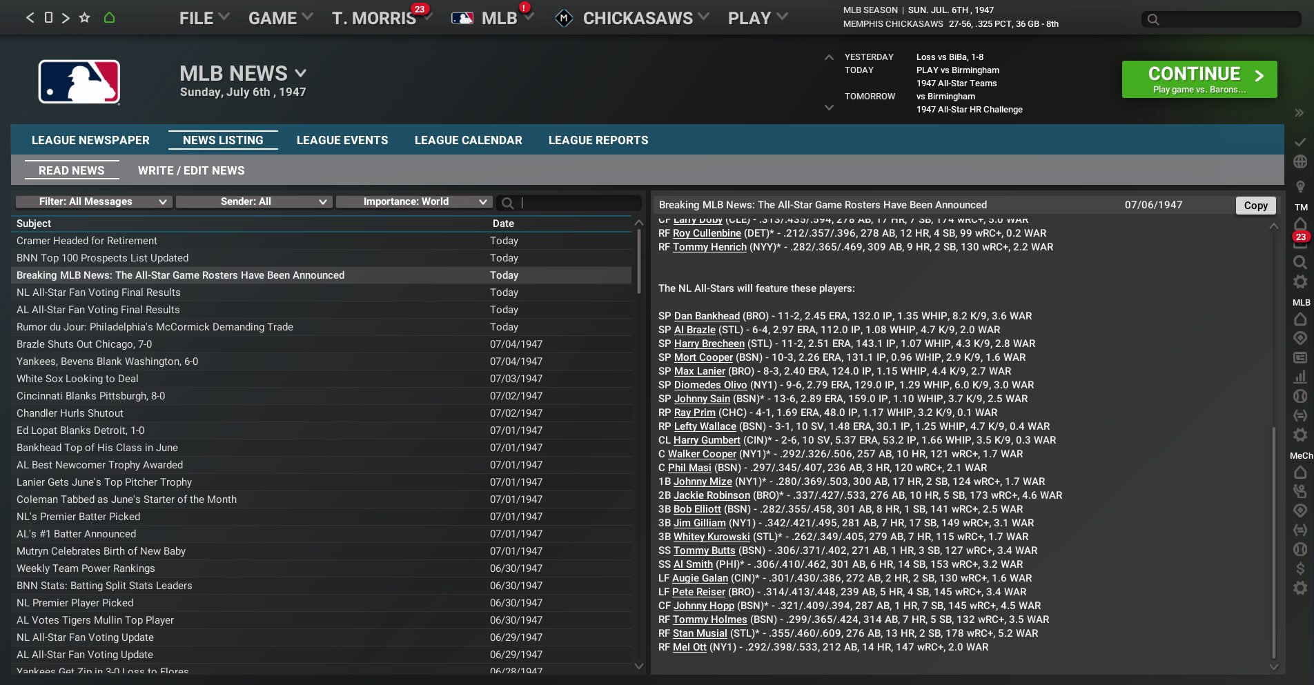Click the MLB ballfield diamond icon in sidebar
1314x685 pixels.
point(1300,338)
